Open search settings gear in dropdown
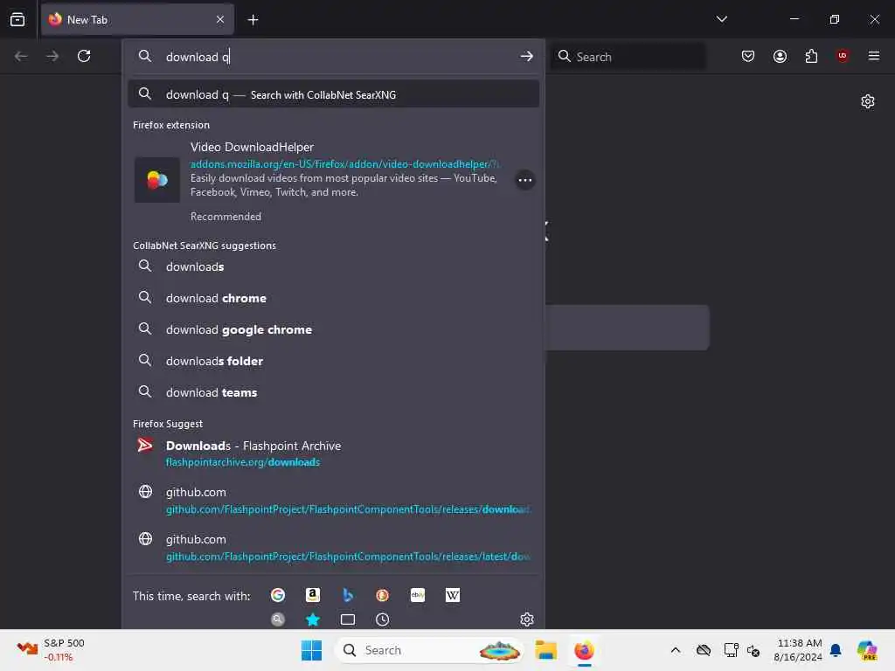 coord(527,619)
